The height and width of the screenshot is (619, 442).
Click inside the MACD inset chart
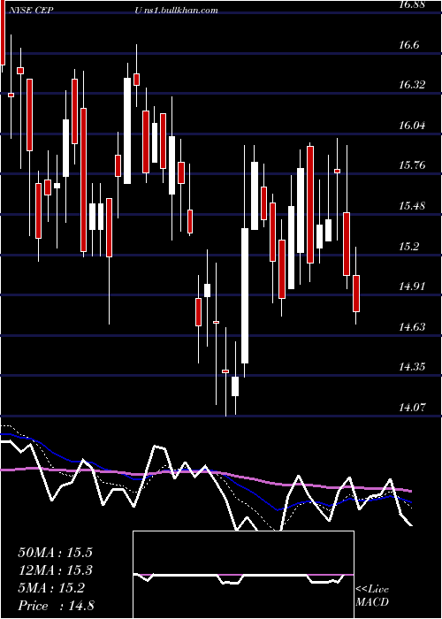[x=243, y=575]
